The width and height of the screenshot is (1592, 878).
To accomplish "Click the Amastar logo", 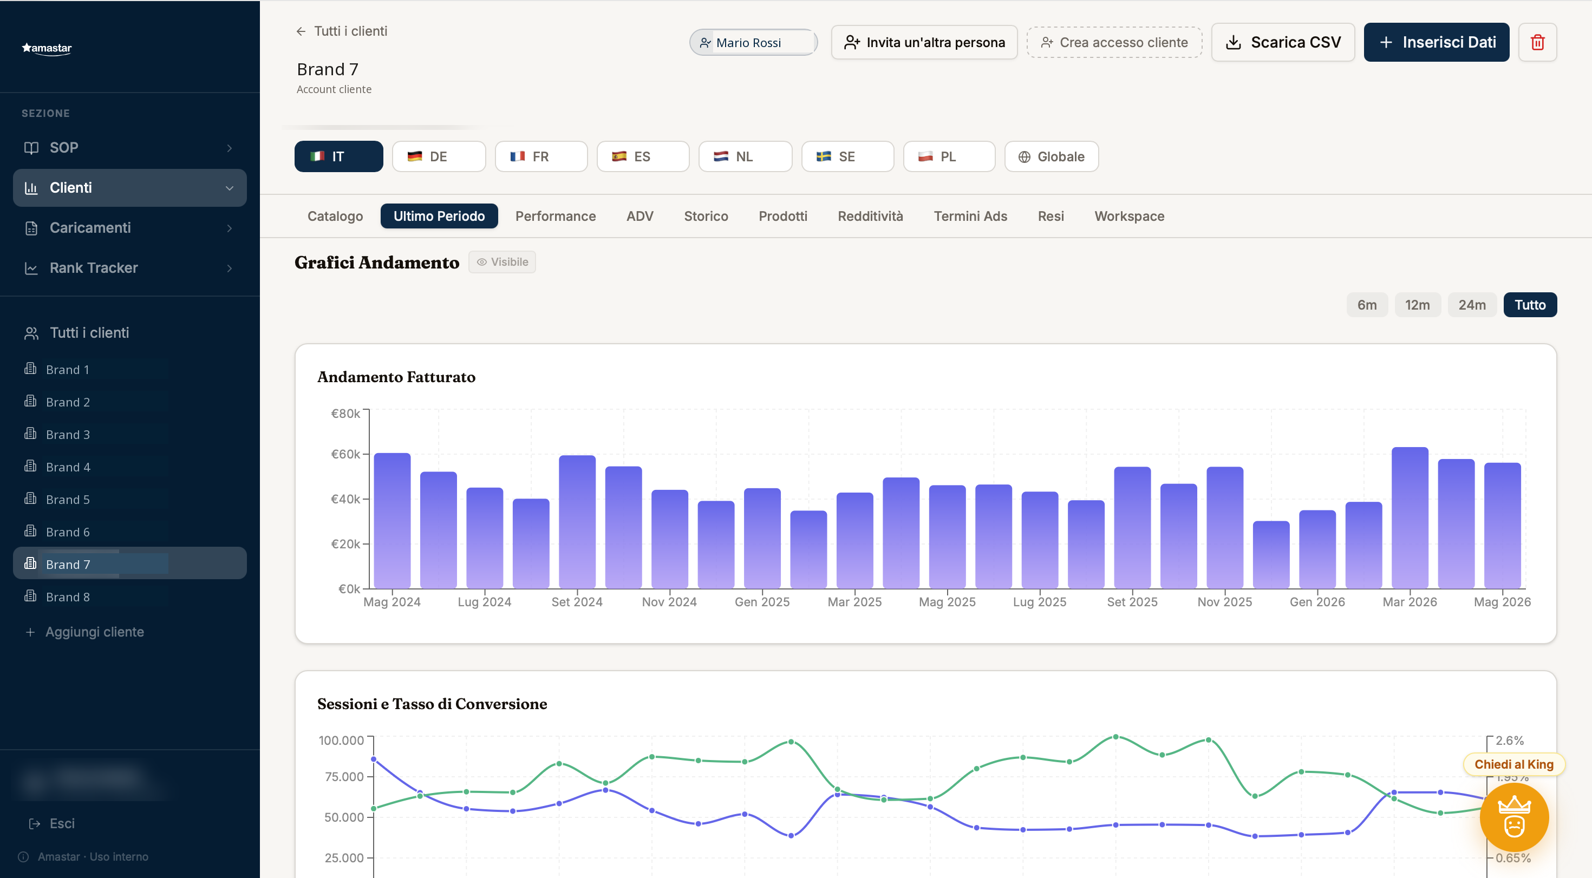I will click(47, 48).
